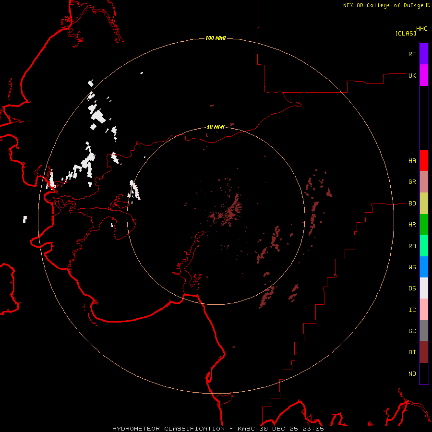Viewport: 432px width, 432px height.
Task: Click the NEXLAB-College of DuPage credit text
Action: coord(383,5)
